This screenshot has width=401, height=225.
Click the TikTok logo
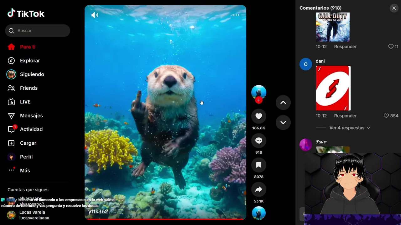point(26,13)
